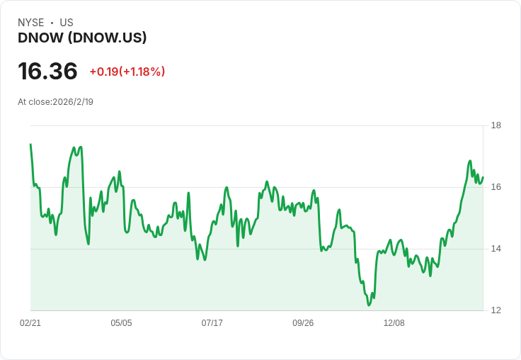Click the 12 price axis label
The image size is (521, 360).
(x=496, y=310)
